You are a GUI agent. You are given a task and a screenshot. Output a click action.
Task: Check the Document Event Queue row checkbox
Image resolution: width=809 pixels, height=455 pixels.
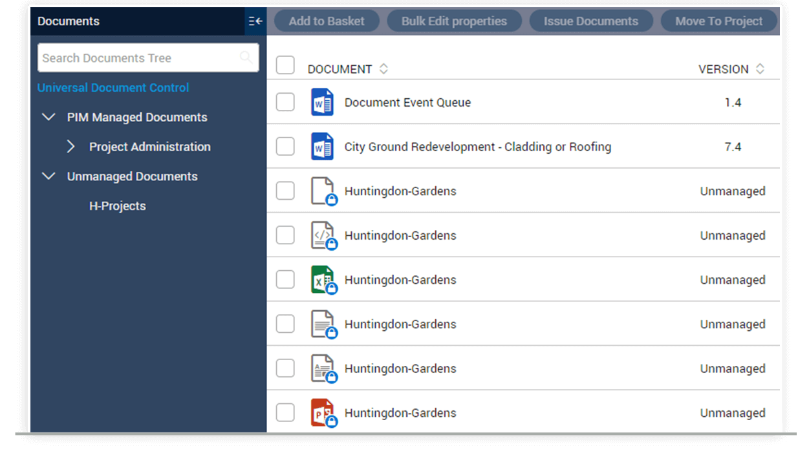pos(285,102)
